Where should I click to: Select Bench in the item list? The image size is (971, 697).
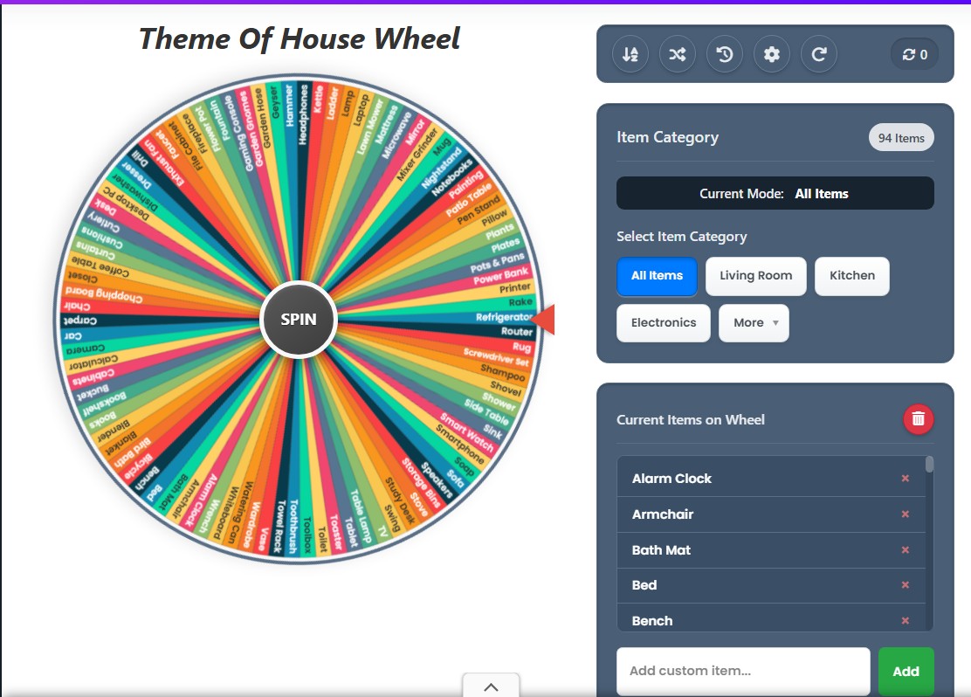click(652, 621)
